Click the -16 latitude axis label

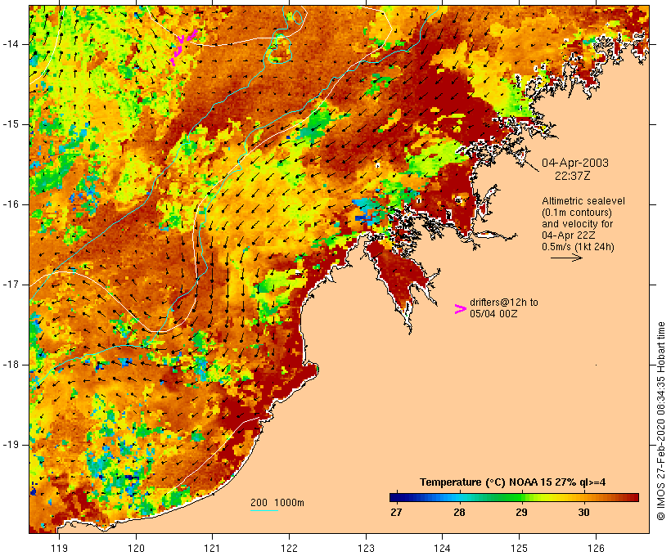(x=10, y=204)
